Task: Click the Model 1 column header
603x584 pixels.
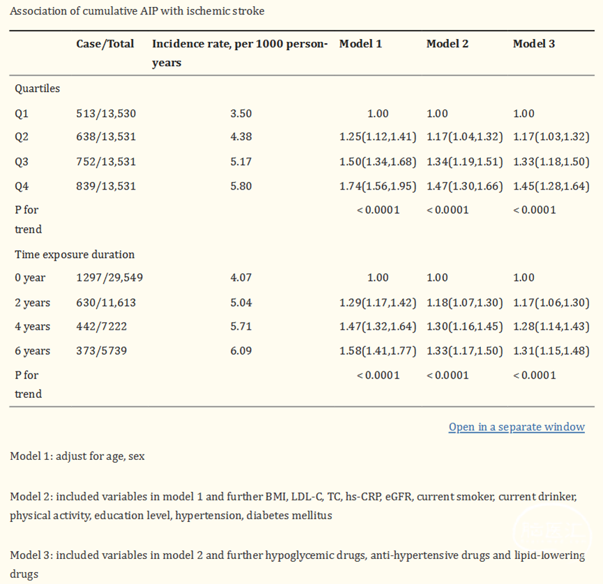Action: pos(360,43)
